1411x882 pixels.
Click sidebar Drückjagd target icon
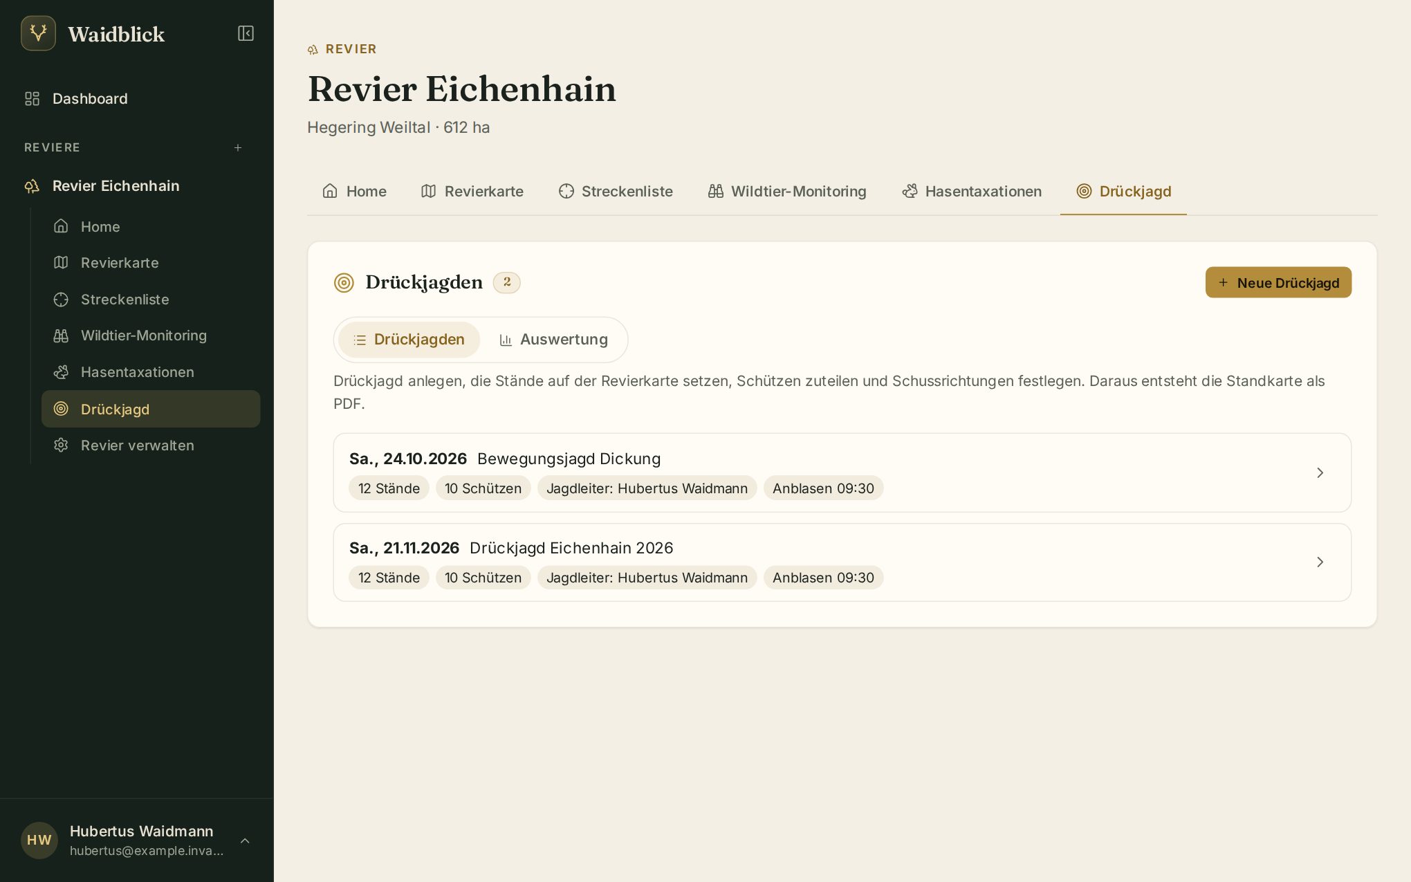[61, 409]
